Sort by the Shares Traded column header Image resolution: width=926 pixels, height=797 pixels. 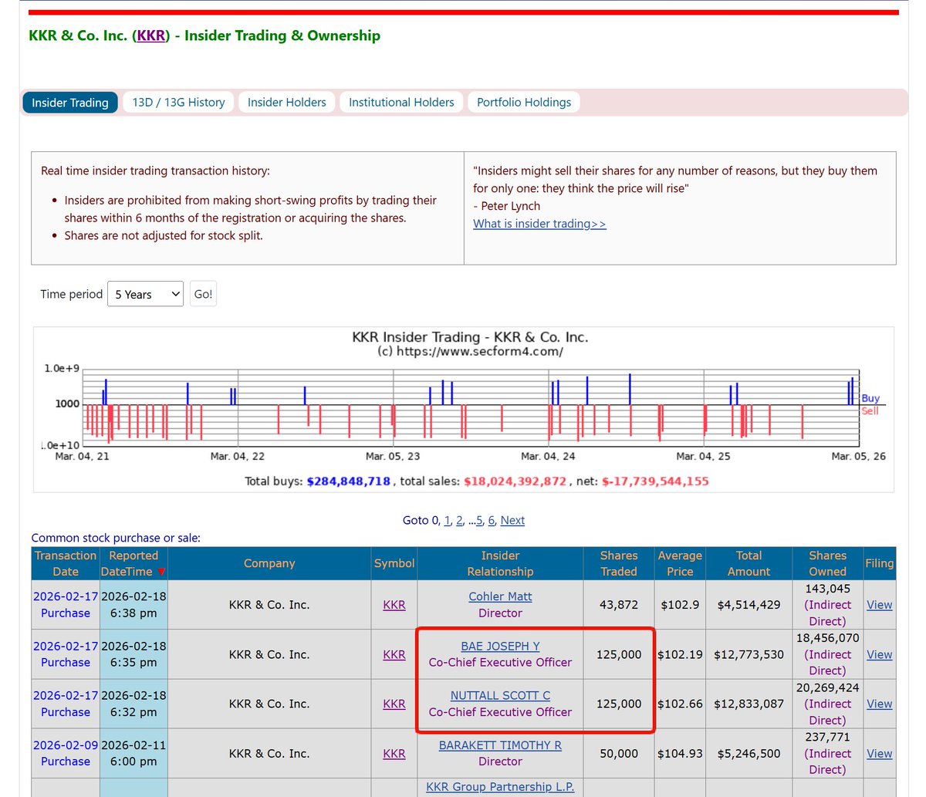point(619,563)
